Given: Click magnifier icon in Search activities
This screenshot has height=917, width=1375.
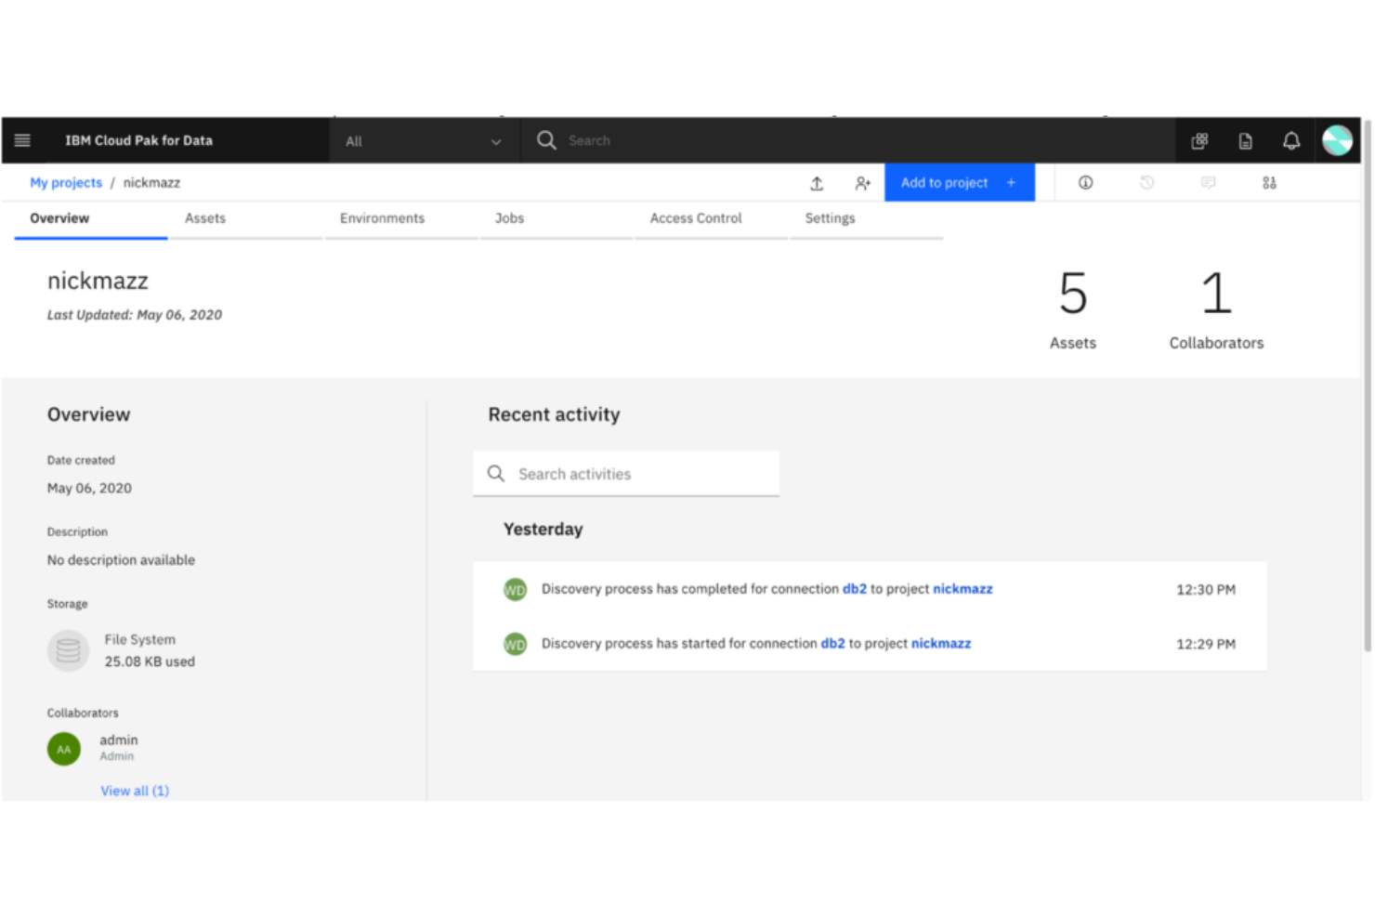Looking at the screenshot, I should pos(496,474).
